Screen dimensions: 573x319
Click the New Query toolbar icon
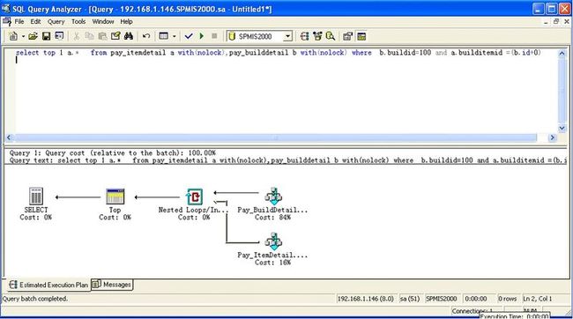pos(13,36)
